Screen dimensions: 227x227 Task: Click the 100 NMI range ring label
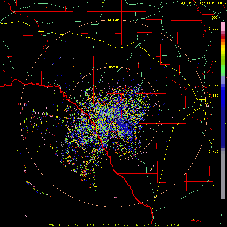click(113, 20)
